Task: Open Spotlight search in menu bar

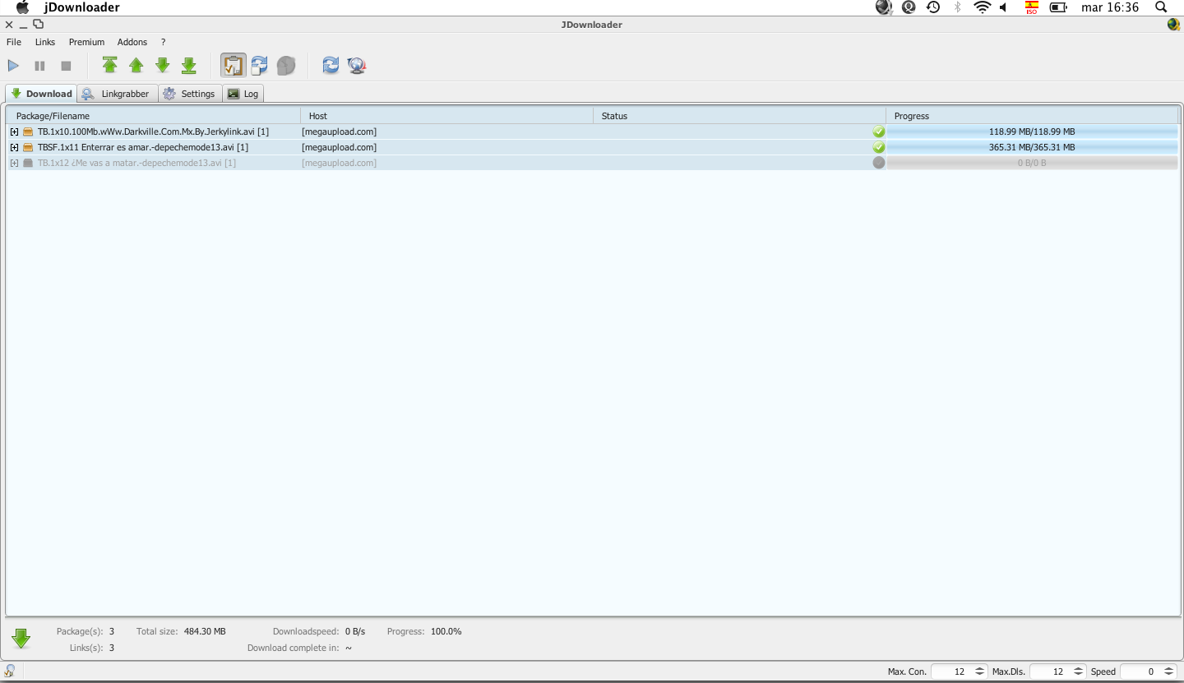Action: pos(1161,7)
